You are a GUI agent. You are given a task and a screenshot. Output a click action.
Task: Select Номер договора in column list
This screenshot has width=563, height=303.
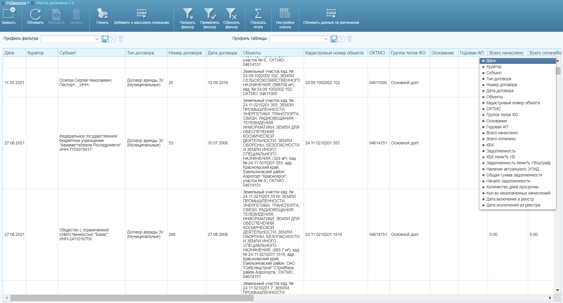518,85
